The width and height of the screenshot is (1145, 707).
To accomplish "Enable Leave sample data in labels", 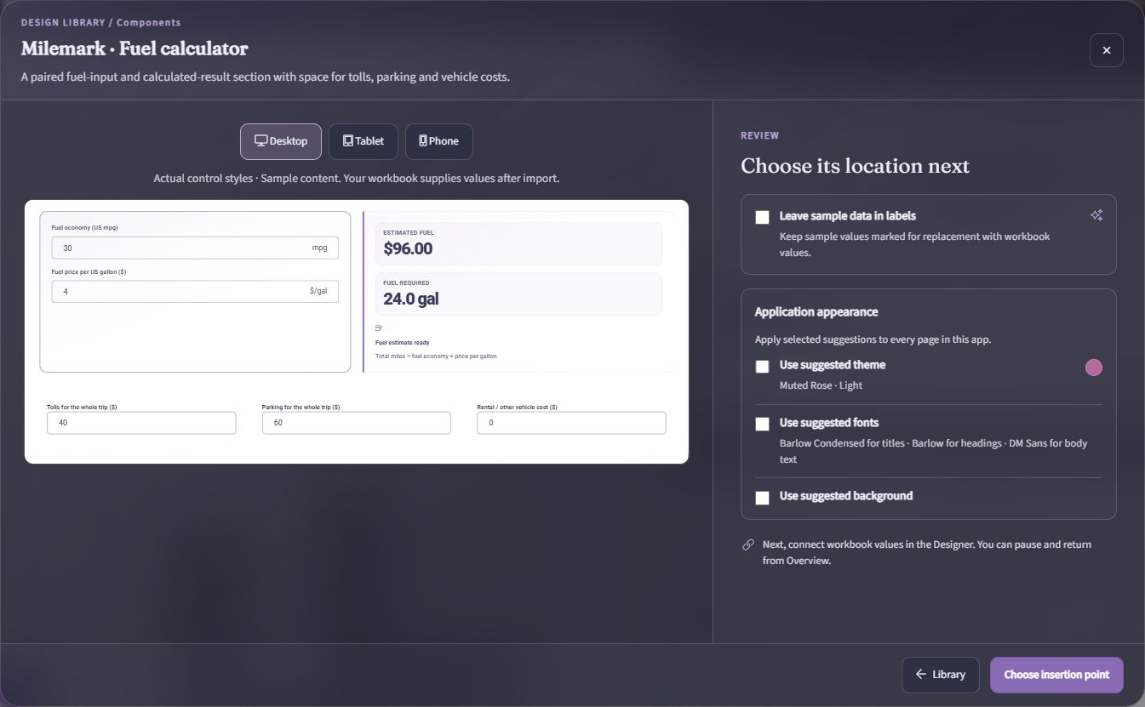I will point(762,217).
